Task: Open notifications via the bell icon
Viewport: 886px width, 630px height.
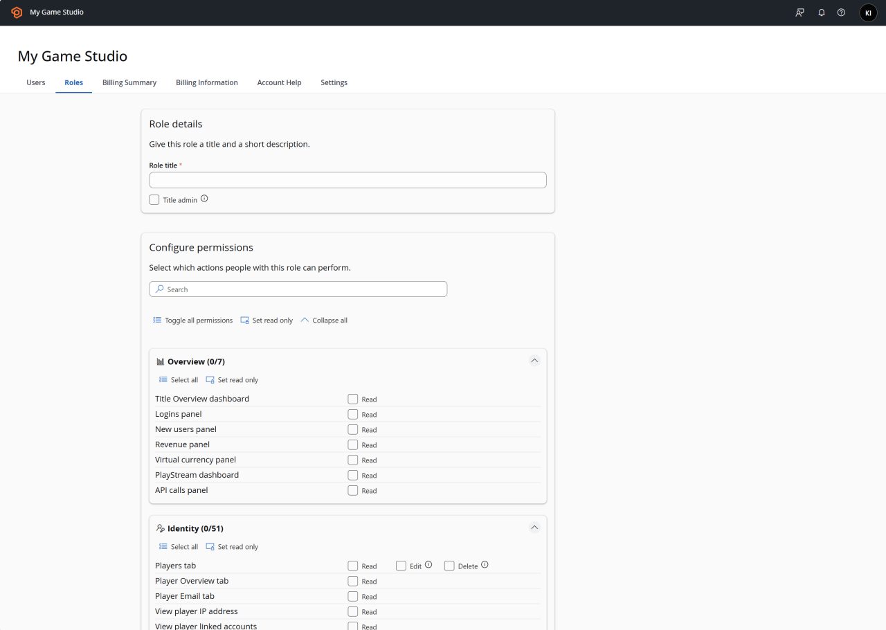Action: (822, 12)
